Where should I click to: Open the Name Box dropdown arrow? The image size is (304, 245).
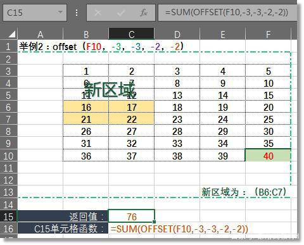coord(60,12)
